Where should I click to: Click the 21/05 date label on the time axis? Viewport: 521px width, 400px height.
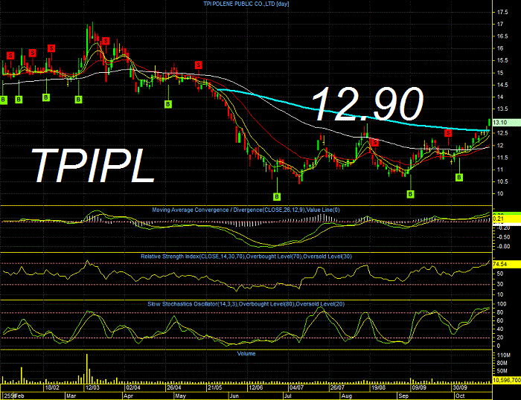[x=214, y=387]
